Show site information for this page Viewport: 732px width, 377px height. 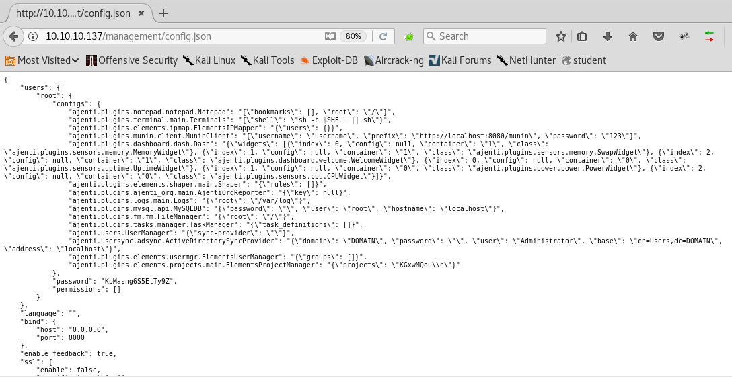click(x=32, y=36)
